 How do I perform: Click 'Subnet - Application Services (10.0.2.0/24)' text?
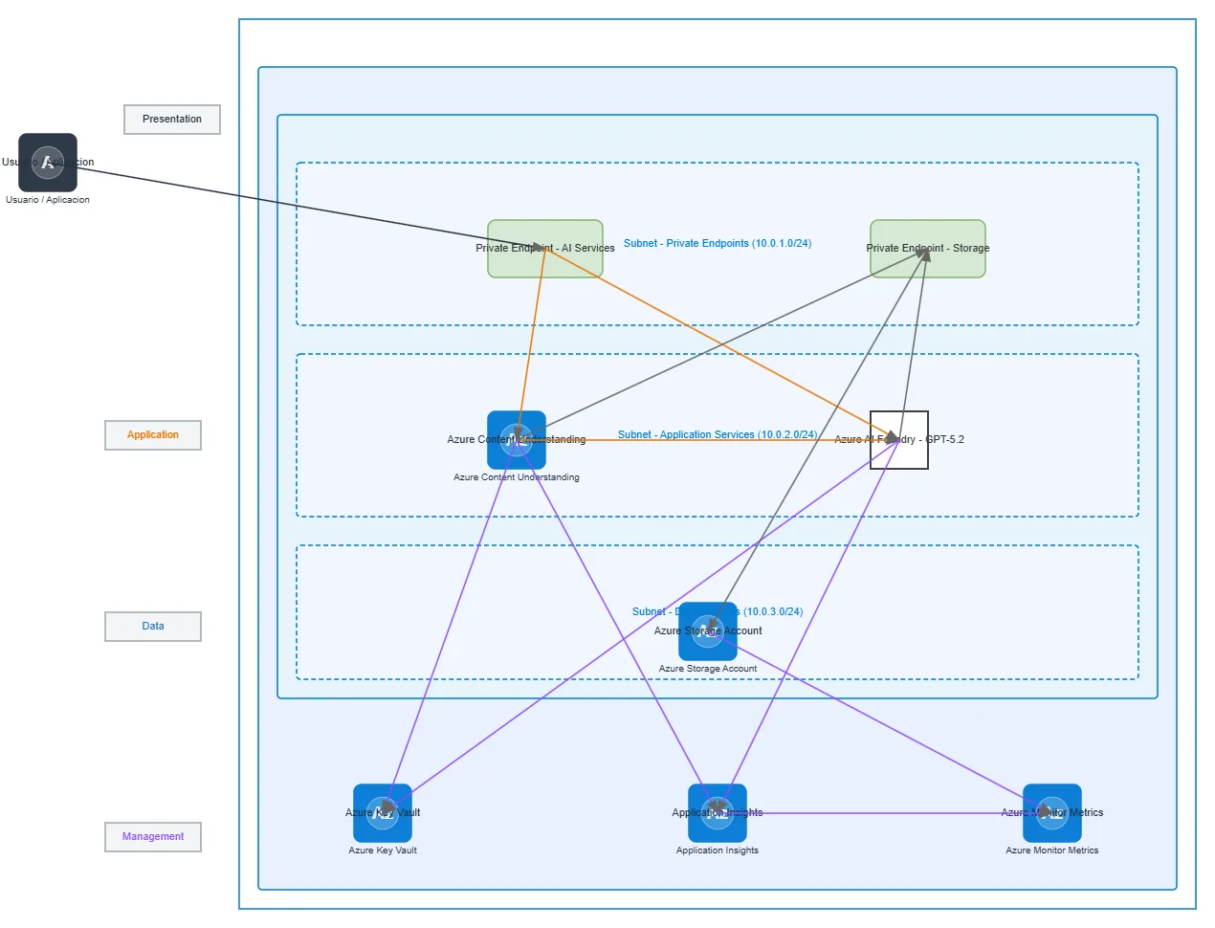[718, 434]
